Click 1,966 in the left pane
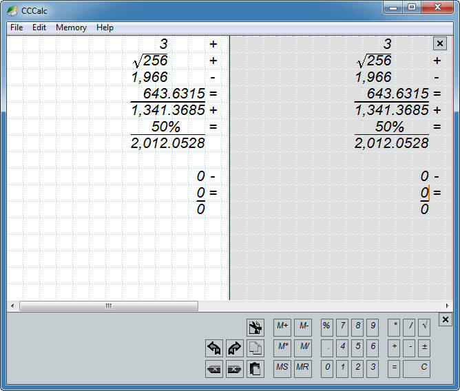 [149, 77]
